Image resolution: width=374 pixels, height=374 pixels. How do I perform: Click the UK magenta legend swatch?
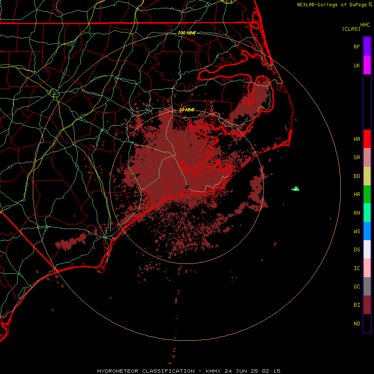[367, 65]
